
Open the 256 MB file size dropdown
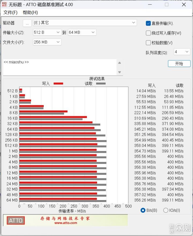[x=47, y=42]
